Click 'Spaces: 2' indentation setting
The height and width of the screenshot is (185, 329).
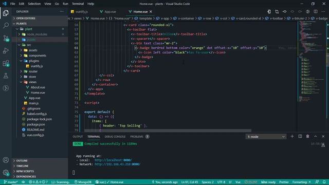pos(208,182)
